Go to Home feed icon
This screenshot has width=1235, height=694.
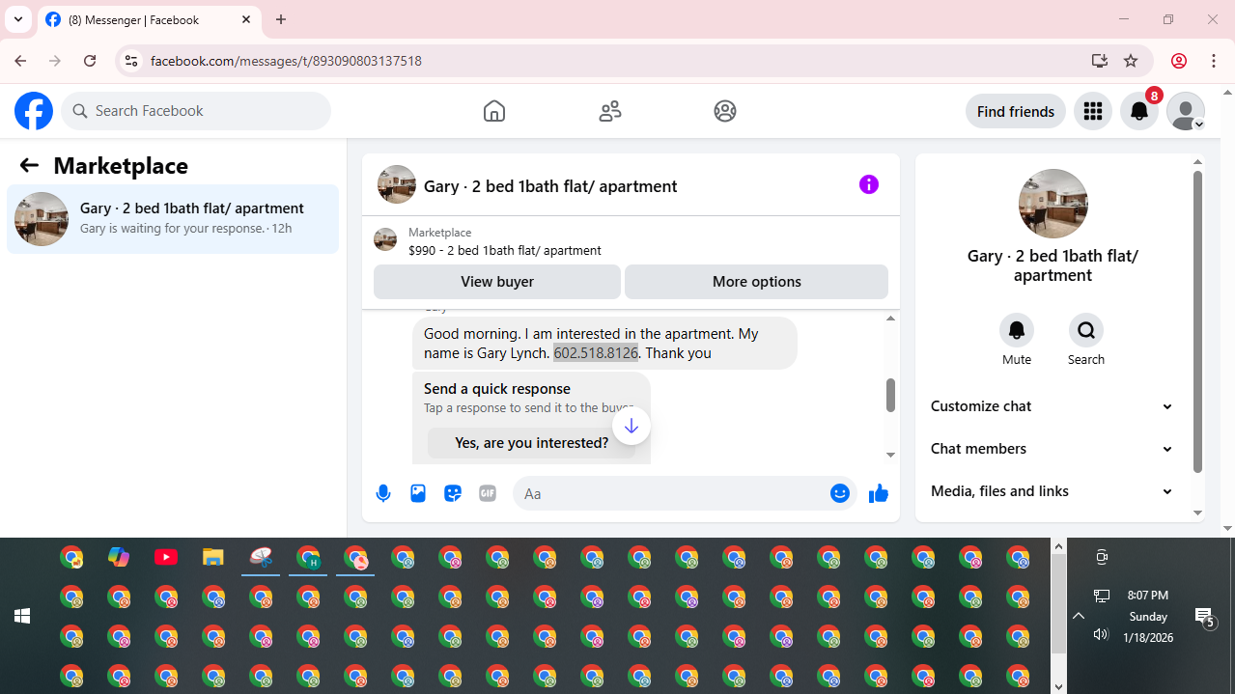tap(494, 111)
